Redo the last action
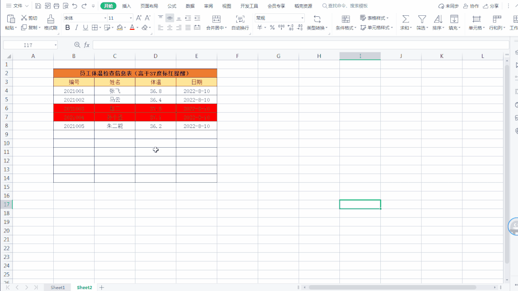The width and height of the screenshot is (518, 291). pyautogui.click(x=84, y=6)
